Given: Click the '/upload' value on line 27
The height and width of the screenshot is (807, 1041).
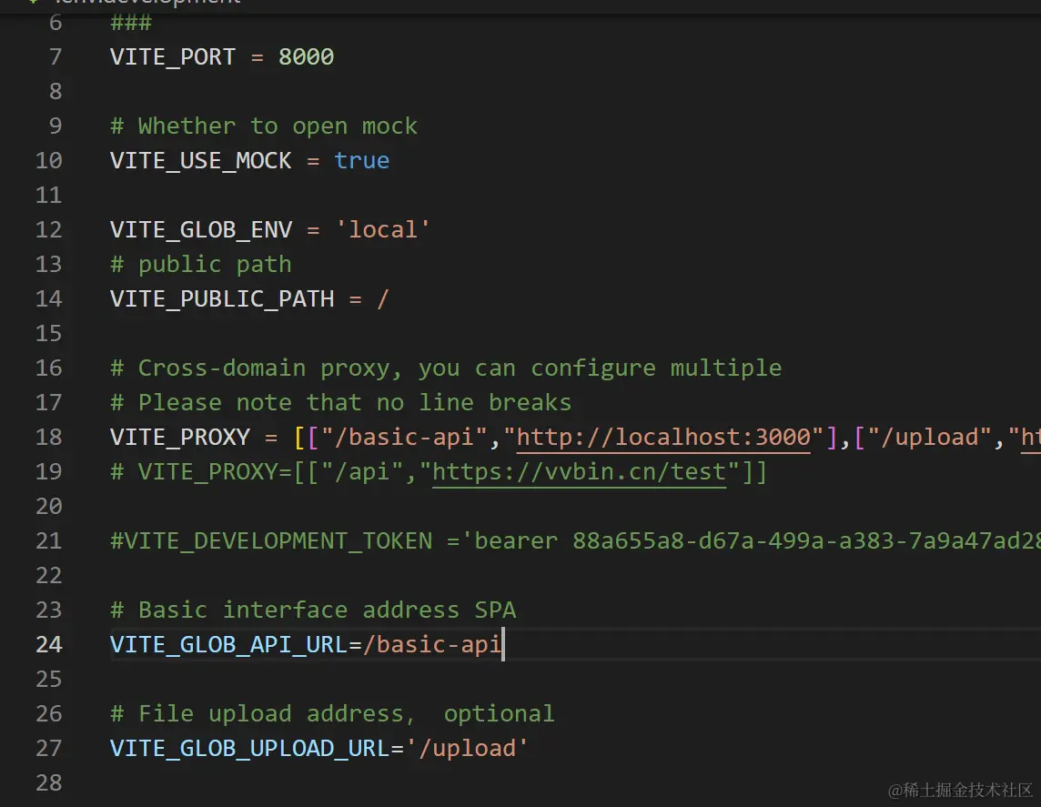Looking at the screenshot, I should coord(467,748).
